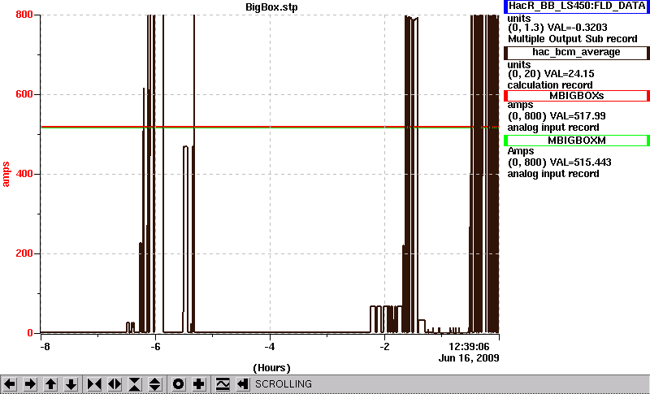Viewport: 650px width, 394px height.
Task: Click the horizontal zoom-out diamond icon
Action: point(115,384)
